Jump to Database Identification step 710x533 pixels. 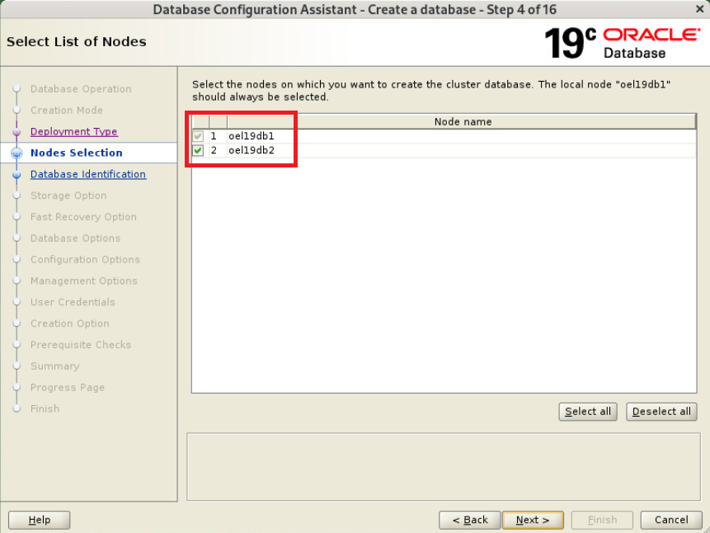(88, 174)
